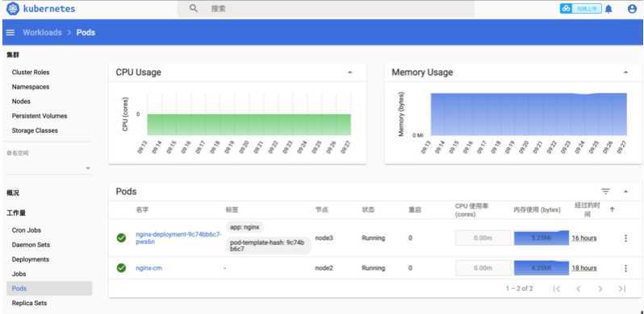Click the node2 cell
The width and height of the screenshot is (644, 314).
[x=324, y=268]
